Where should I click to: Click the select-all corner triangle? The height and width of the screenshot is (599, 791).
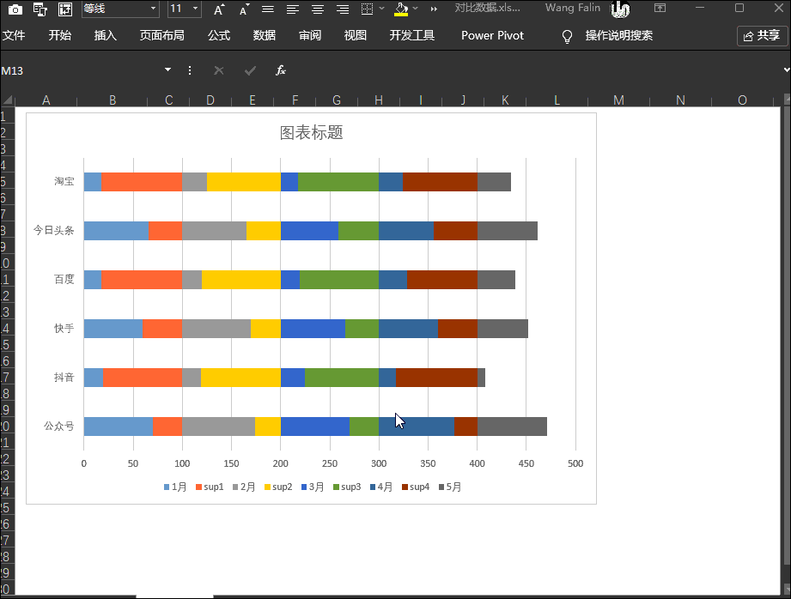pos(8,100)
